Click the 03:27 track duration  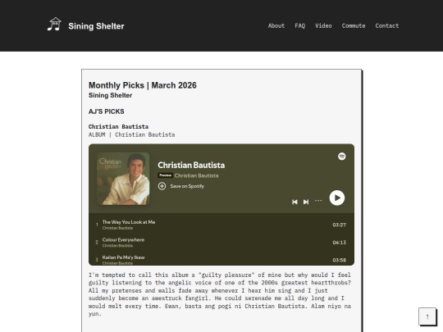point(340,225)
